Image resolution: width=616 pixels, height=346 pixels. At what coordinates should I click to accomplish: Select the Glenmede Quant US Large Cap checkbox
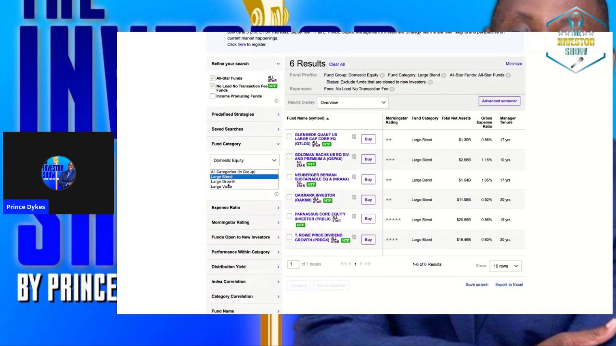tap(289, 137)
